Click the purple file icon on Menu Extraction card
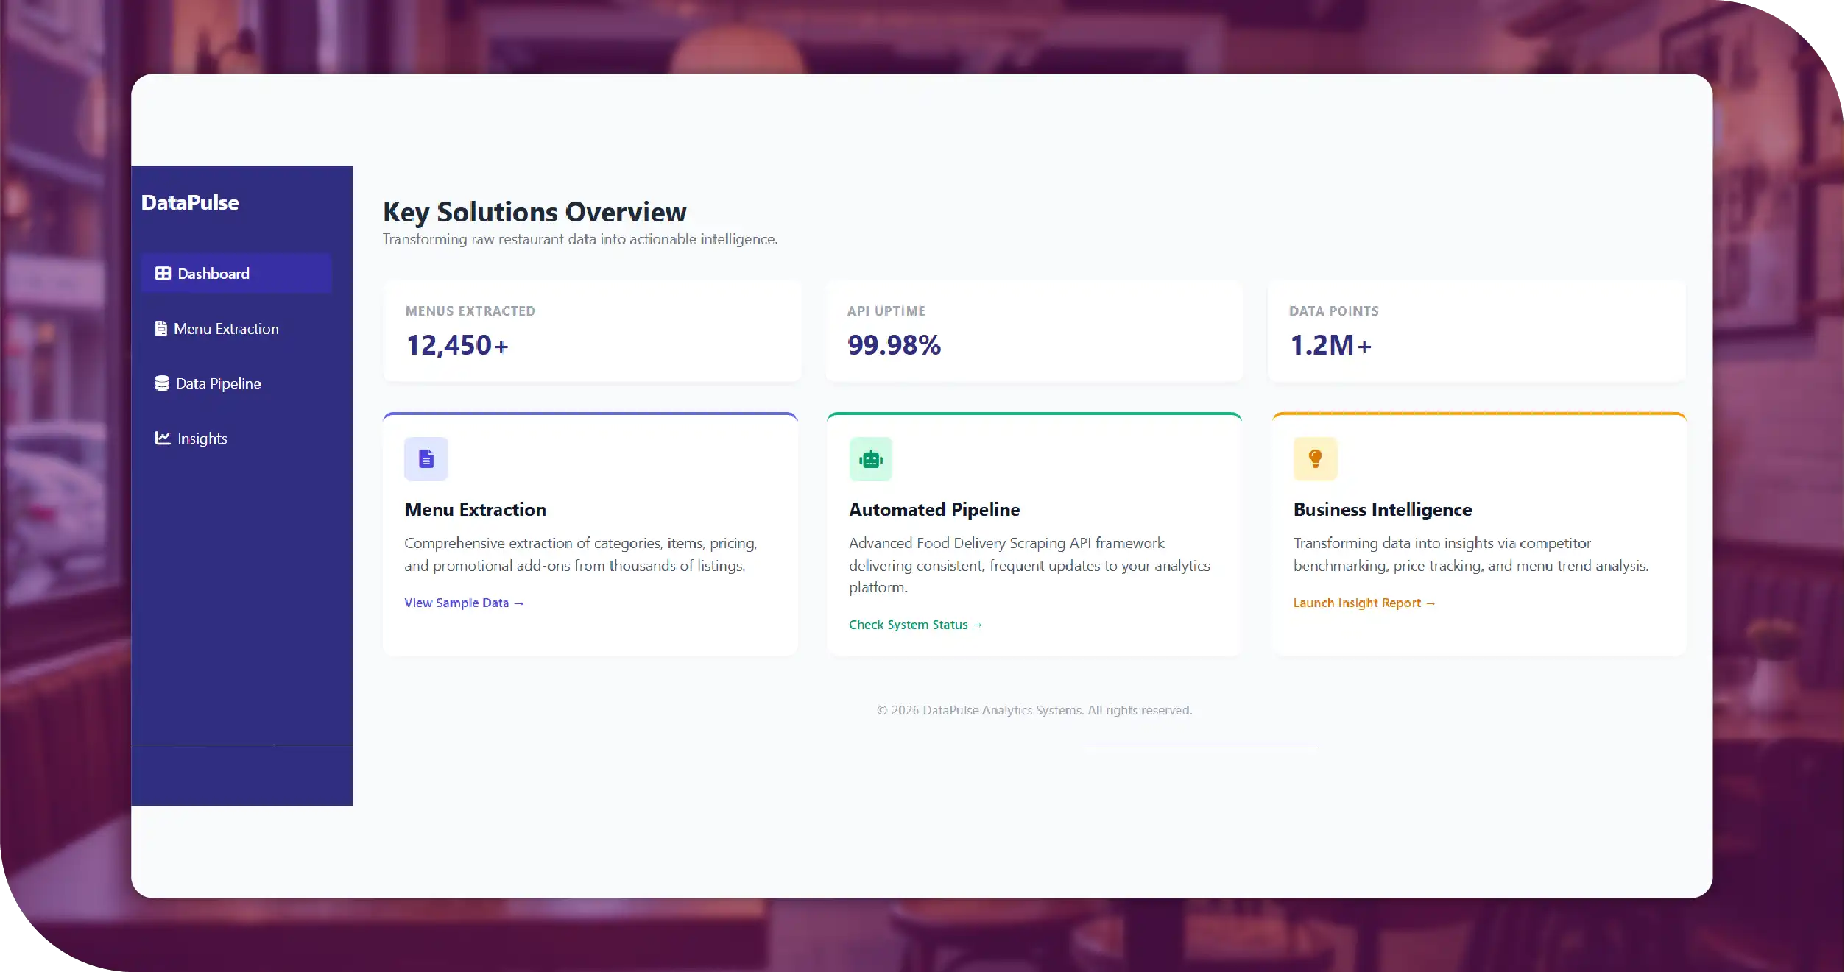This screenshot has width=1845, height=972. tap(426, 459)
